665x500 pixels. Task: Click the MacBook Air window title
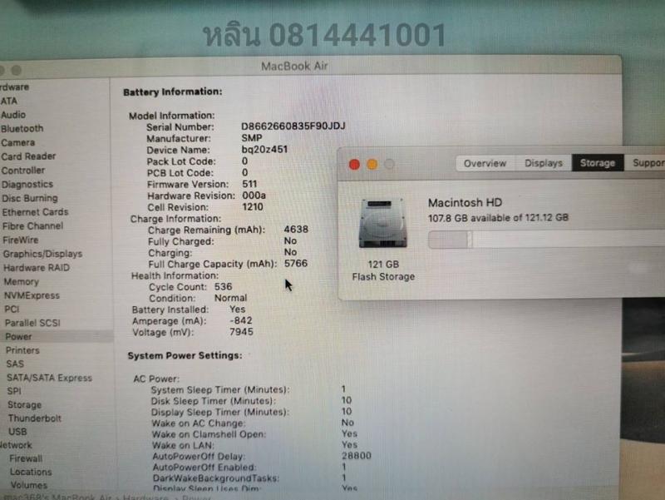point(294,67)
